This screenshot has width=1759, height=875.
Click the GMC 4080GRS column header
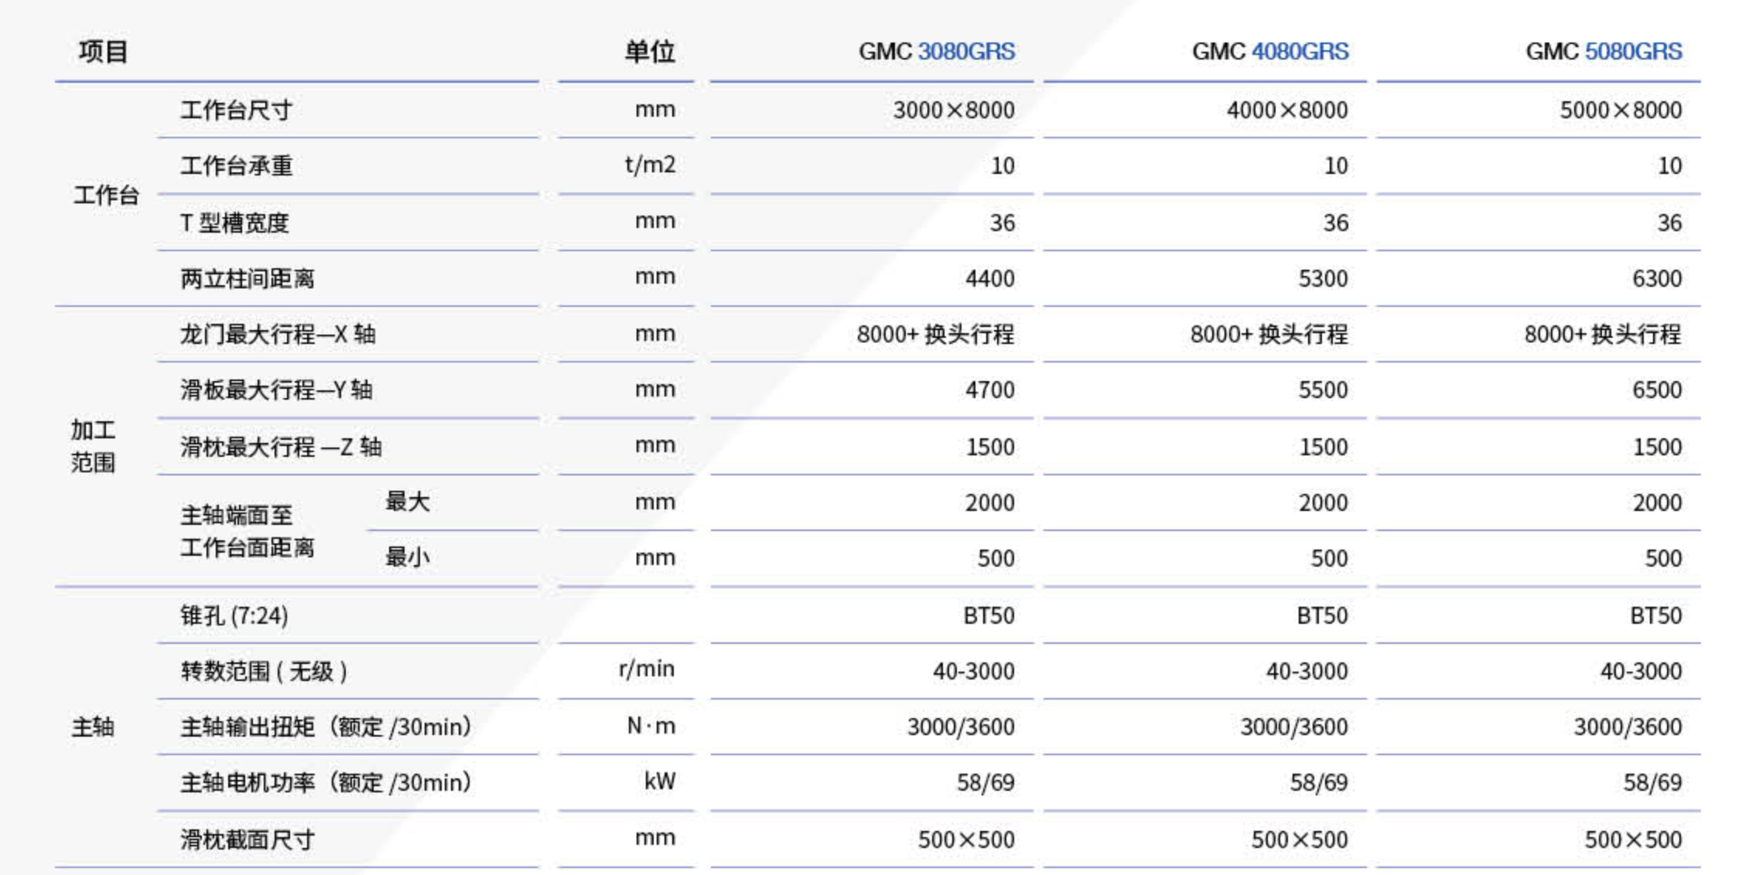(1269, 52)
